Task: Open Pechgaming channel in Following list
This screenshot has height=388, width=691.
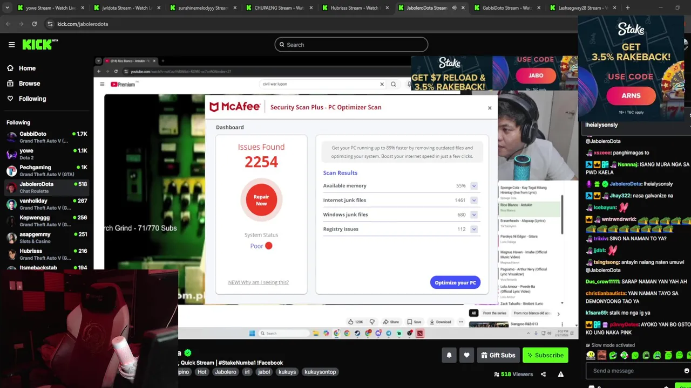Action: 46,170
